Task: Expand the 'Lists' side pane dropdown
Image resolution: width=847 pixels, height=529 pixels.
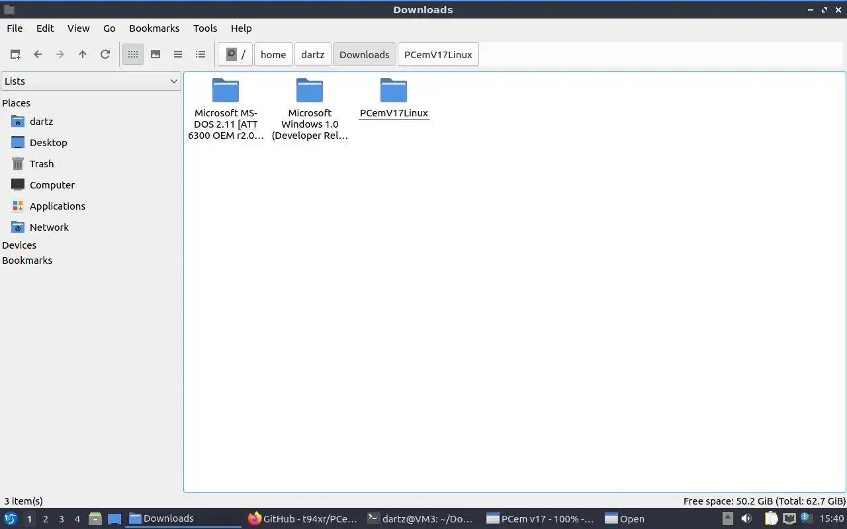Action: coord(91,81)
